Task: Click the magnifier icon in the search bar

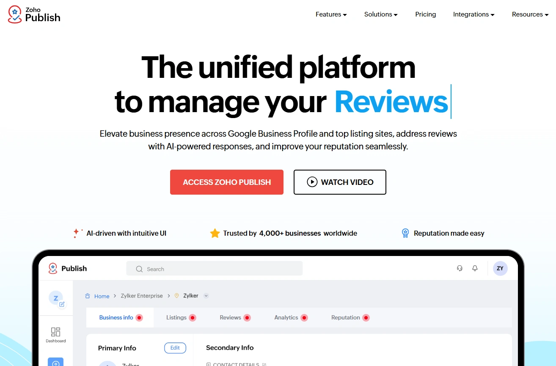Action: tap(139, 269)
